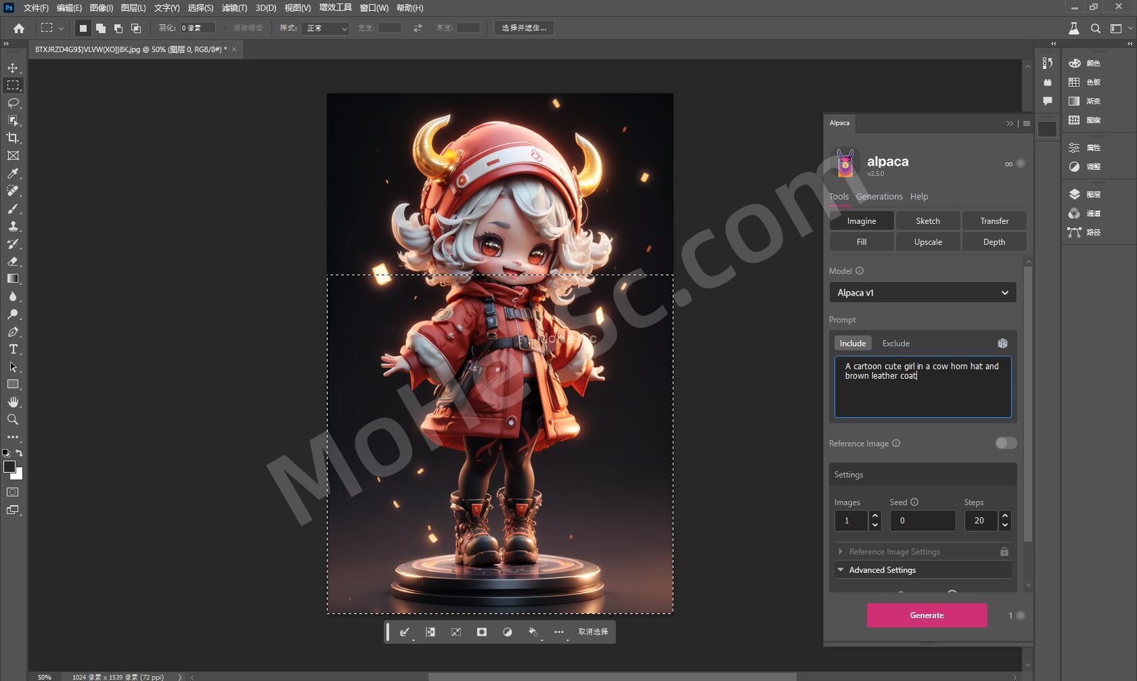Open the Alpaca v1 model dropdown
Image resolution: width=1137 pixels, height=681 pixels.
point(922,293)
